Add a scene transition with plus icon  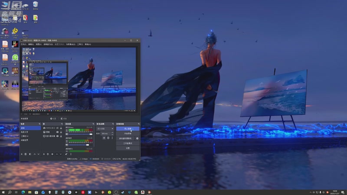coord(104,138)
